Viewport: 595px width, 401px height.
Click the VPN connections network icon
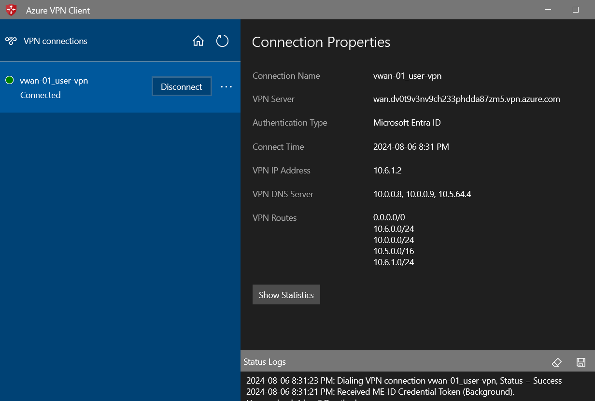coord(11,41)
